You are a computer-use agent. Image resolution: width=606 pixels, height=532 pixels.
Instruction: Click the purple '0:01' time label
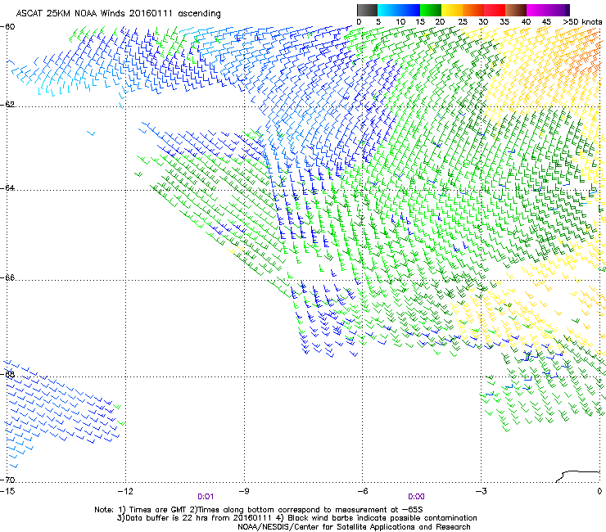206,497
